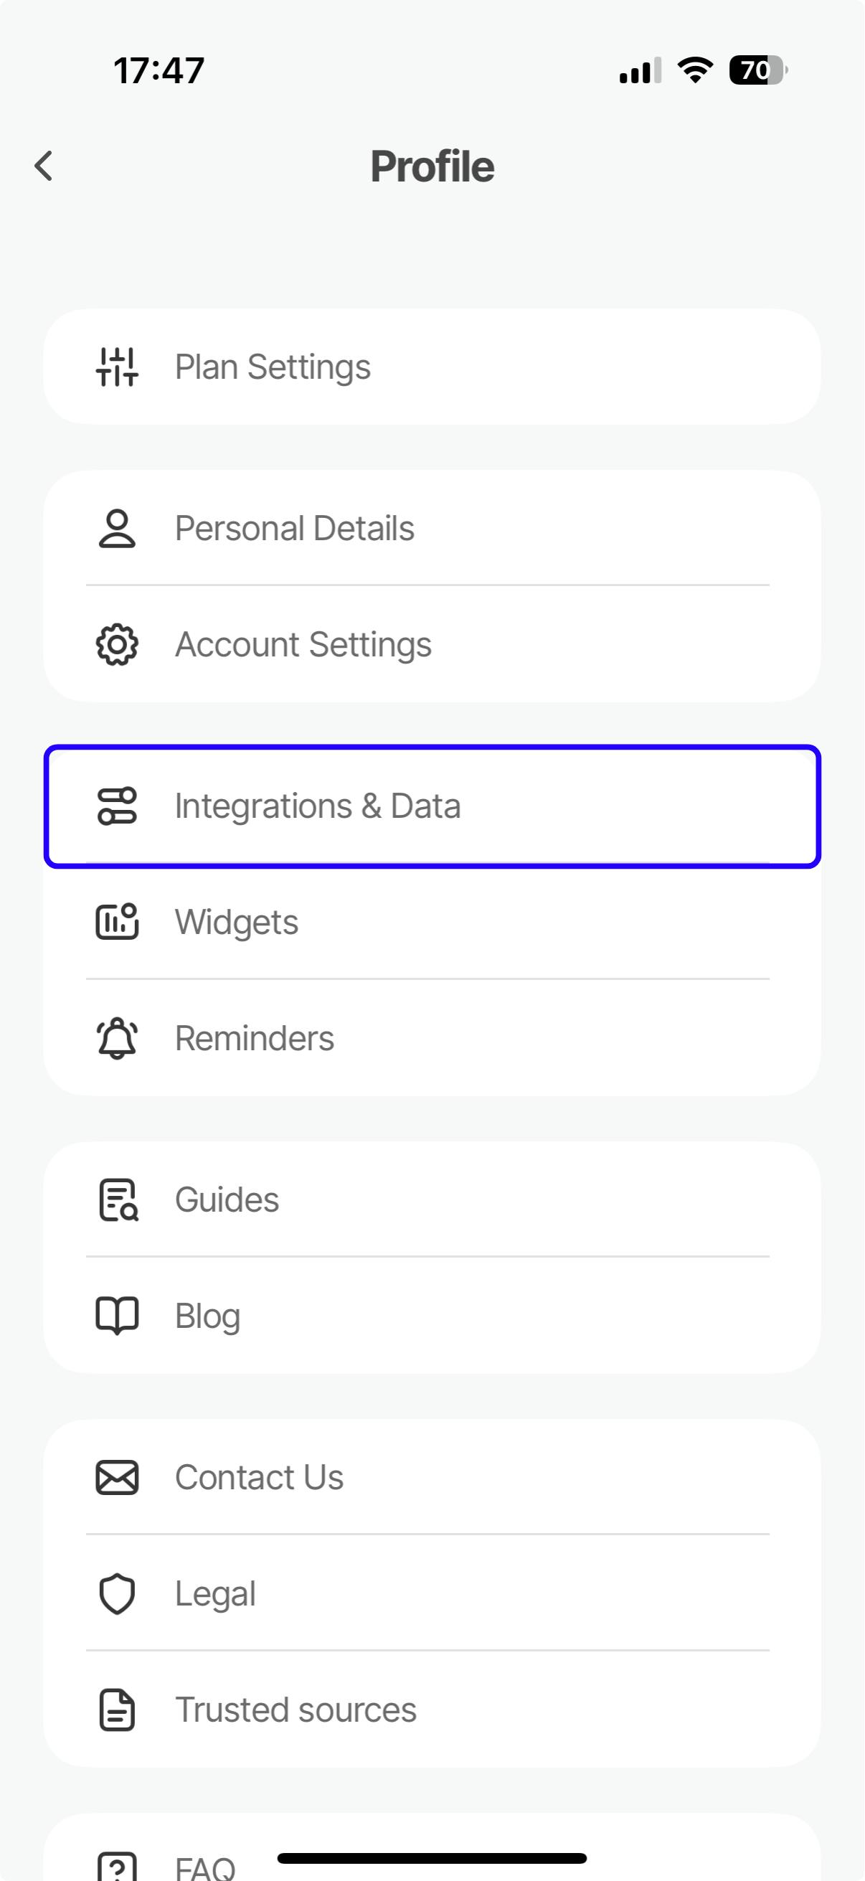Tap the Contact Us envelope icon
865x1881 pixels.
[x=117, y=1477]
